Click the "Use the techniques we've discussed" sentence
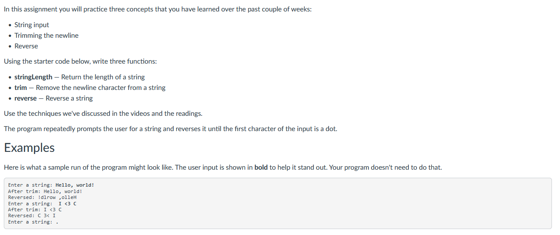 point(103,114)
